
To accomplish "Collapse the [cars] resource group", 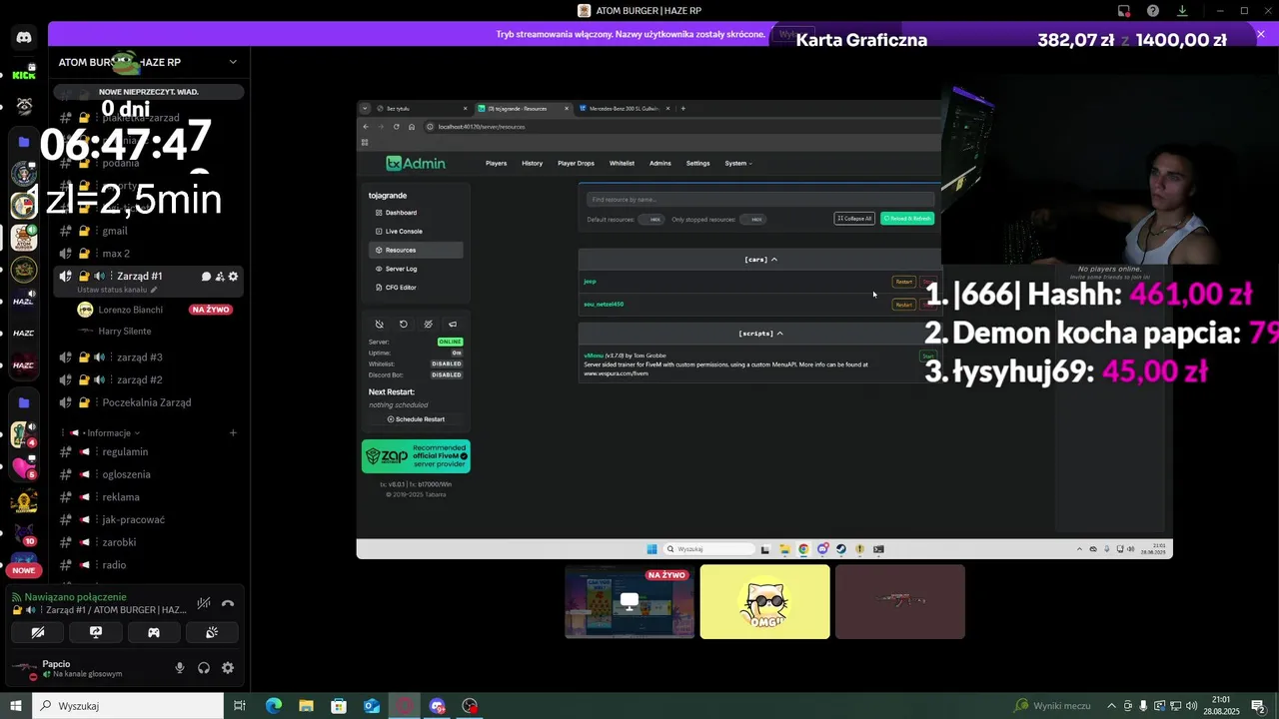I will coord(760,260).
